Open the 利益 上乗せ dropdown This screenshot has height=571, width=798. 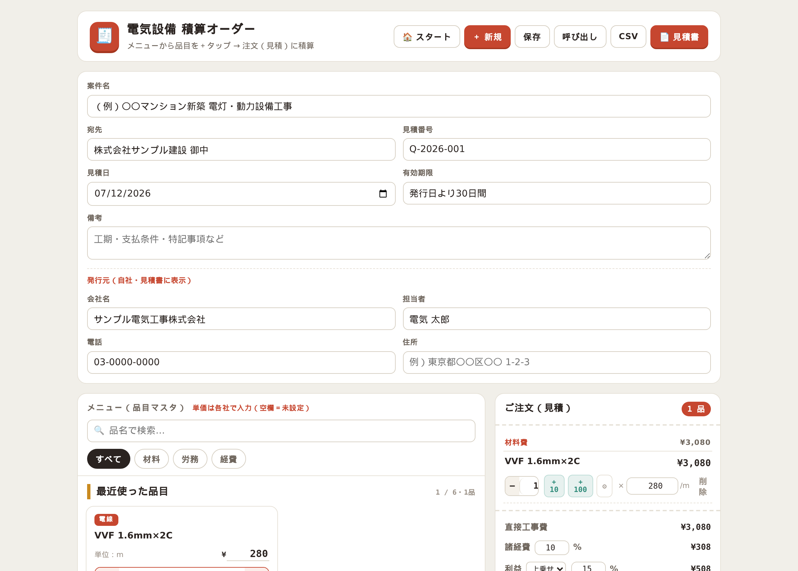coord(546,567)
